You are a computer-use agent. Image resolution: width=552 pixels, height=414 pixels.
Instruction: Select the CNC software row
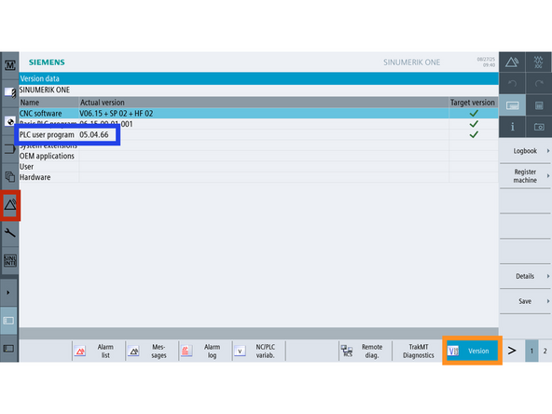click(258, 114)
